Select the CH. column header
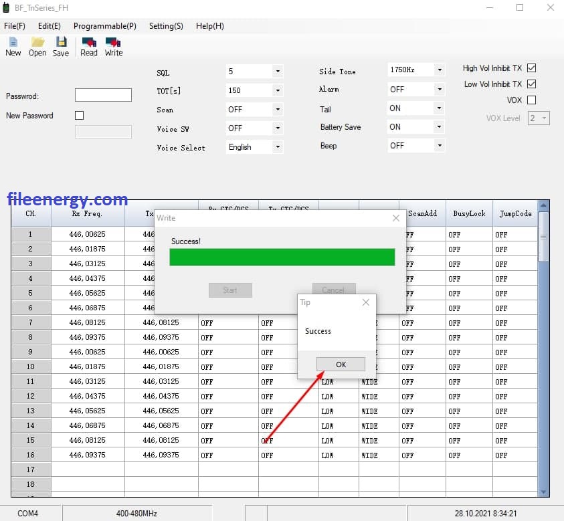The width and height of the screenshot is (564, 521). pos(31,213)
